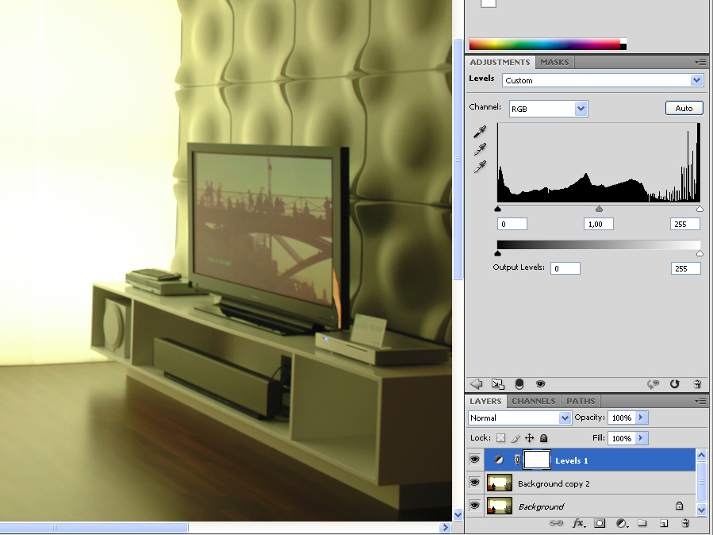Toggle lock transparent pixels
This screenshot has height=535, width=713.
(500, 438)
